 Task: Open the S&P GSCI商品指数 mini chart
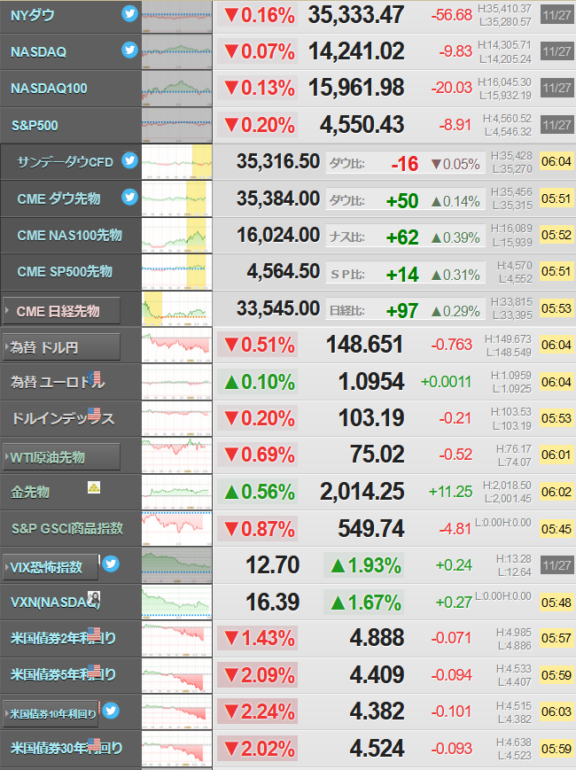coord(176,528)
